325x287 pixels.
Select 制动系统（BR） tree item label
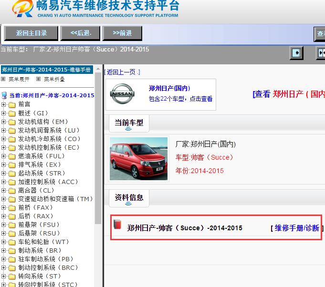coord(40,251)
